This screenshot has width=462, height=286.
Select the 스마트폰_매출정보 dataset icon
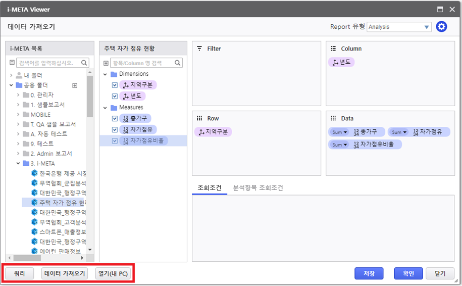tap(34, 232)
